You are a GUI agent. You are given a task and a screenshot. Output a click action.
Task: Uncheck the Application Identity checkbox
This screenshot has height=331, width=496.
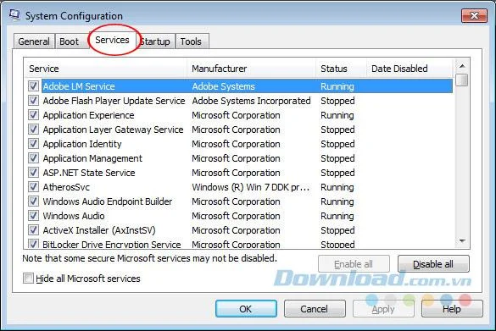pyautogui.click(x=33, y=144)
